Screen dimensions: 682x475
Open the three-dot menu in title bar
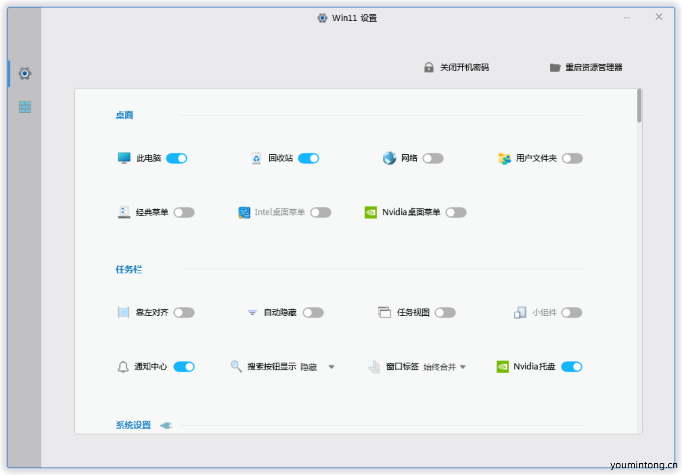point(627,18)
